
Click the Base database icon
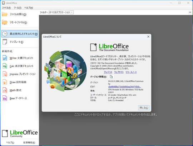(5, 98)
